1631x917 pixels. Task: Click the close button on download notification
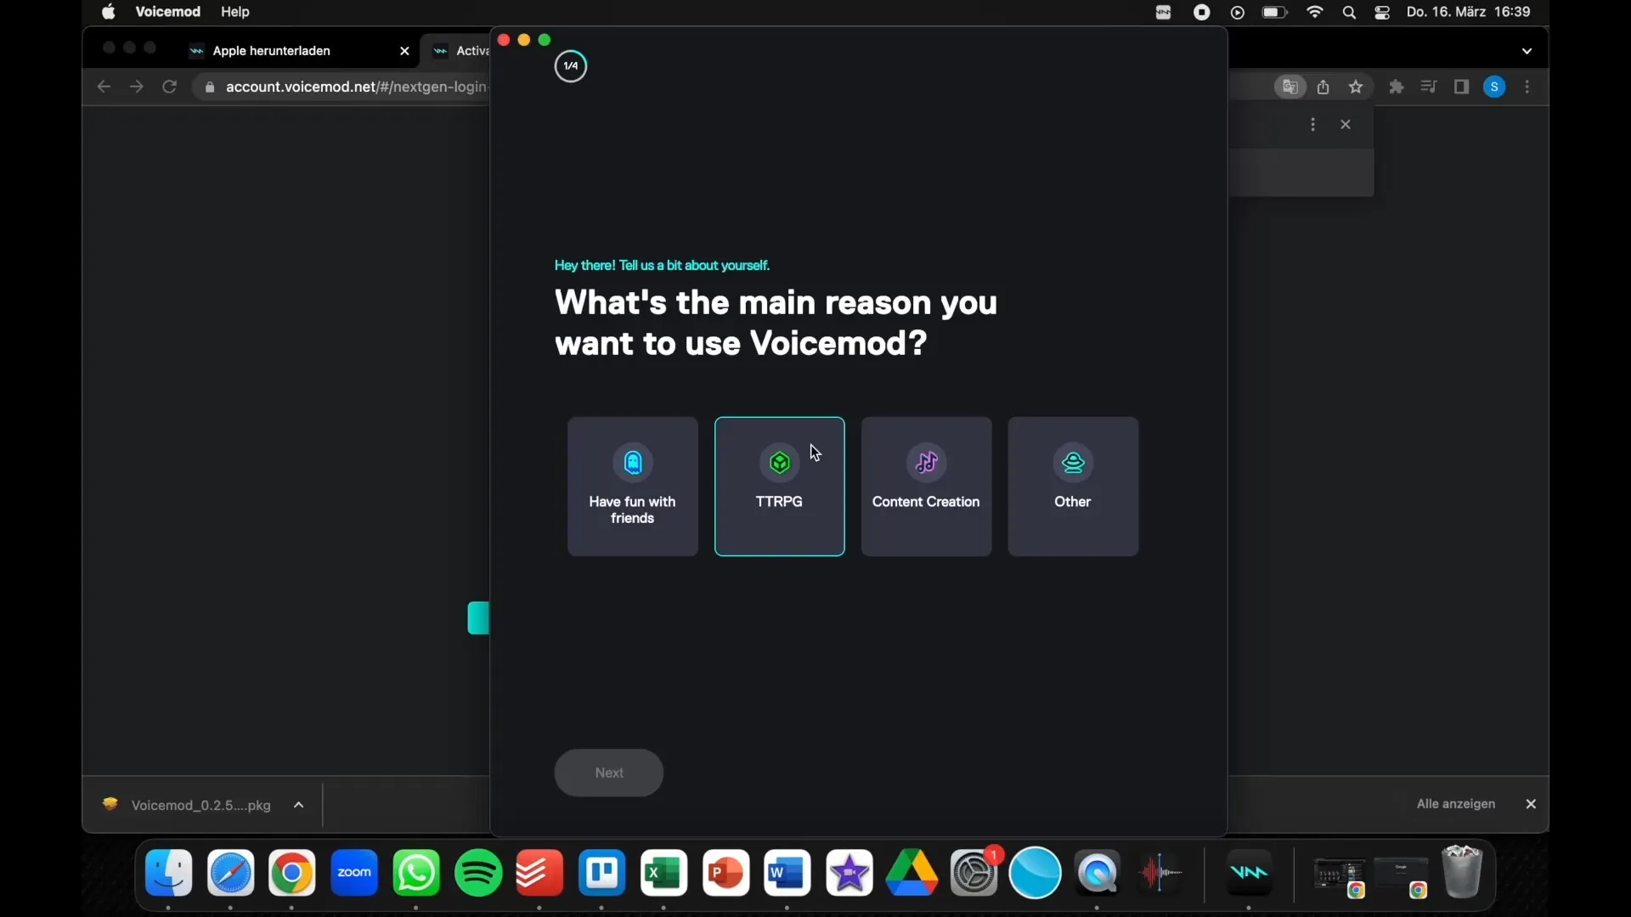[1532, 804]
